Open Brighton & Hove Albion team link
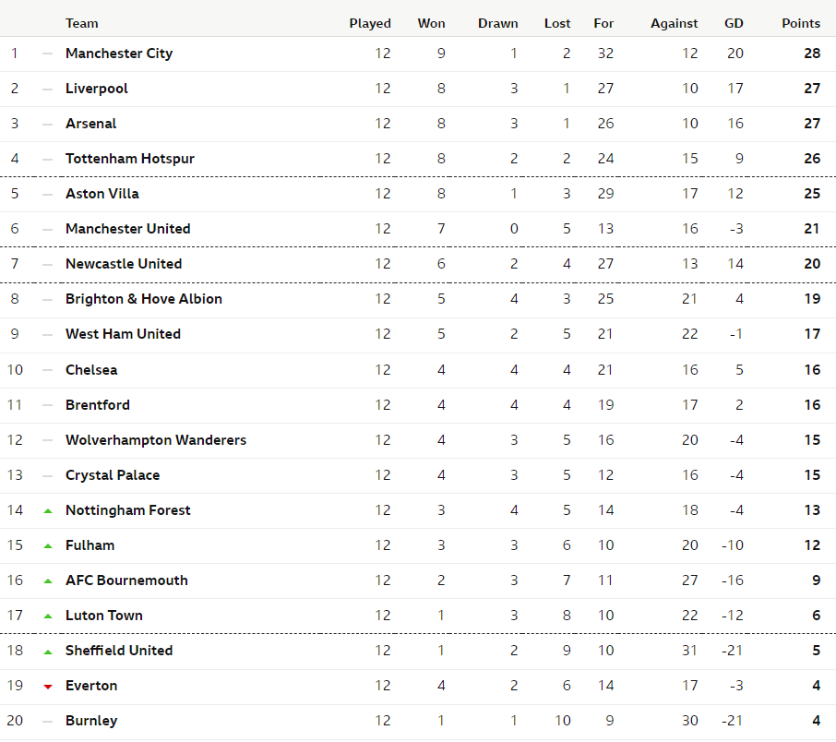This screenshot has width=836, height=742. (x=143, y=299)
